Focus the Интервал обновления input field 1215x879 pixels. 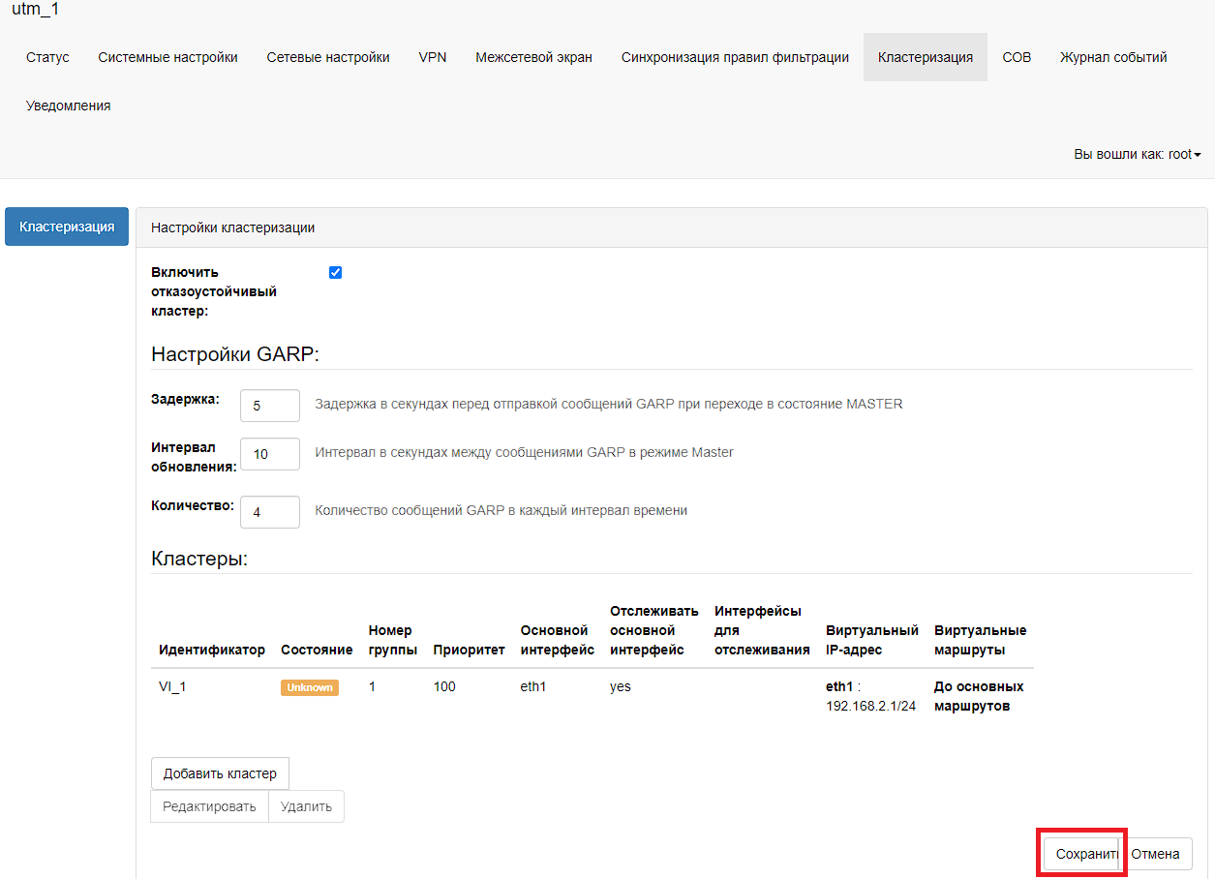(x=269, y=454)
